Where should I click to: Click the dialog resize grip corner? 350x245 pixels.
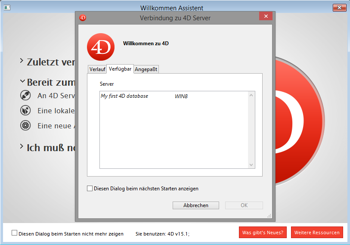pos(269,216)
